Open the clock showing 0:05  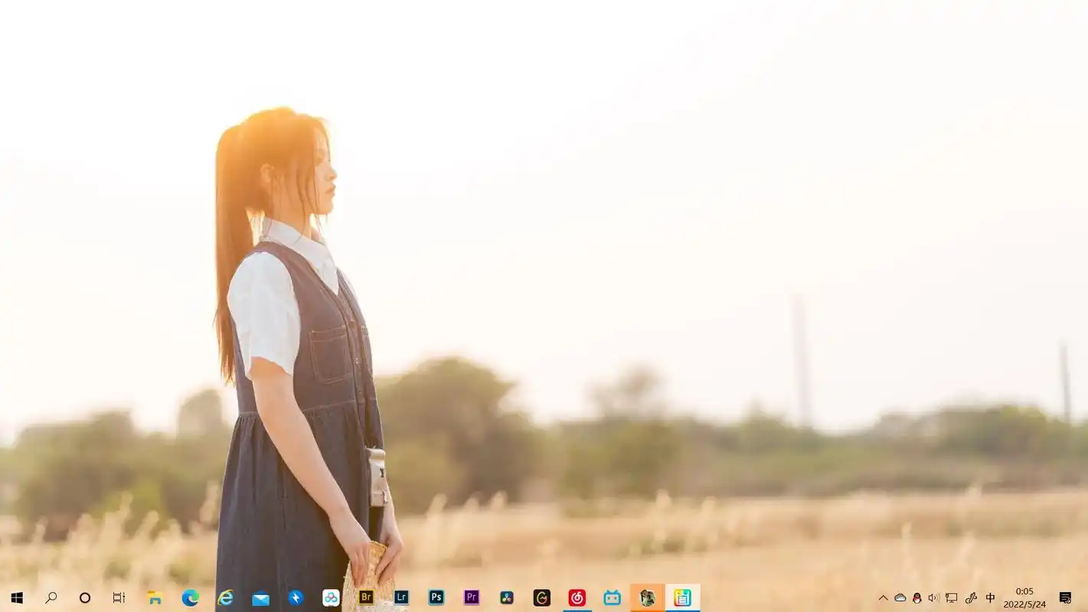pos(1024,597)
